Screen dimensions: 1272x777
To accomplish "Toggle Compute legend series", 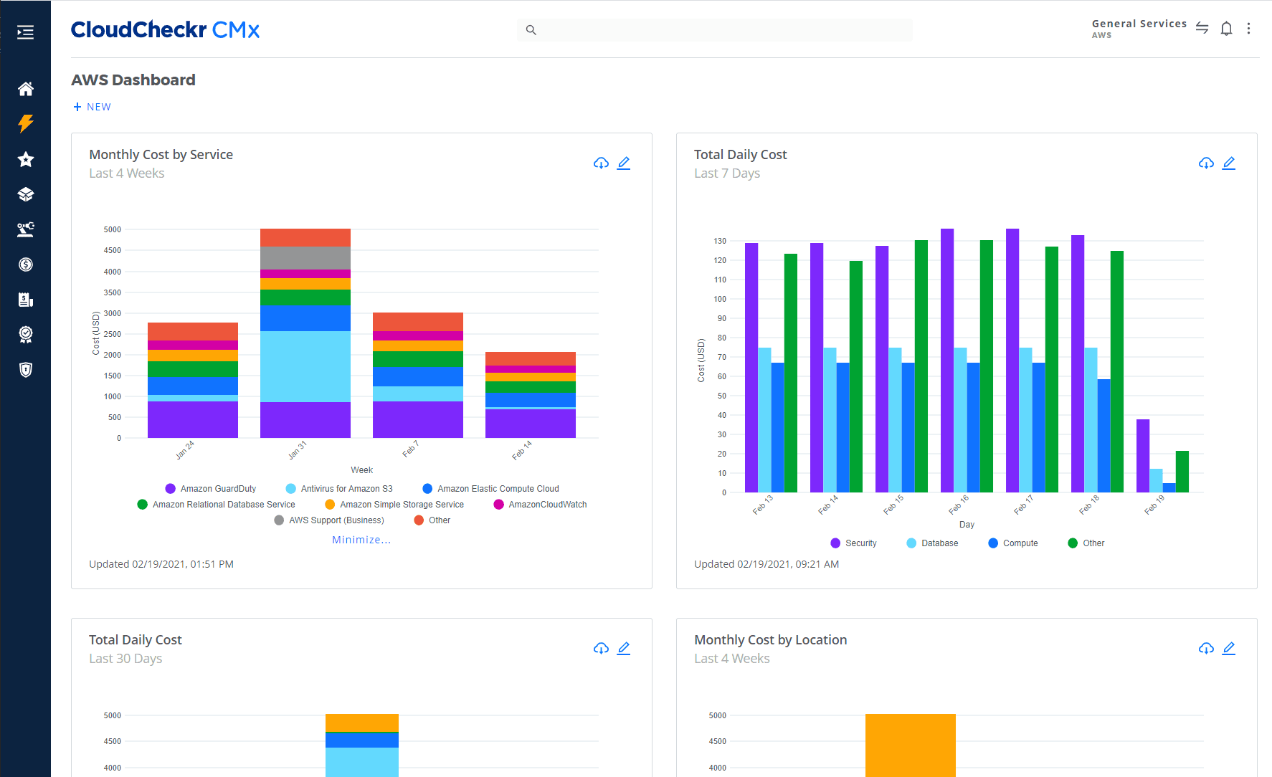I will (x=1013, y=543).
